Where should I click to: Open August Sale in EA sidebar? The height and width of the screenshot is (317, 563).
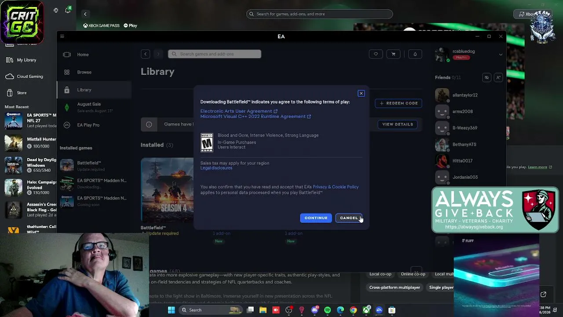94,107
